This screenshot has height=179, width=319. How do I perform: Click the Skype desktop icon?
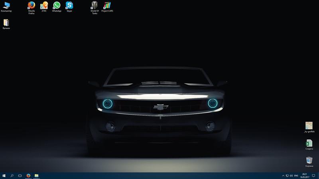tap(69, 6)
